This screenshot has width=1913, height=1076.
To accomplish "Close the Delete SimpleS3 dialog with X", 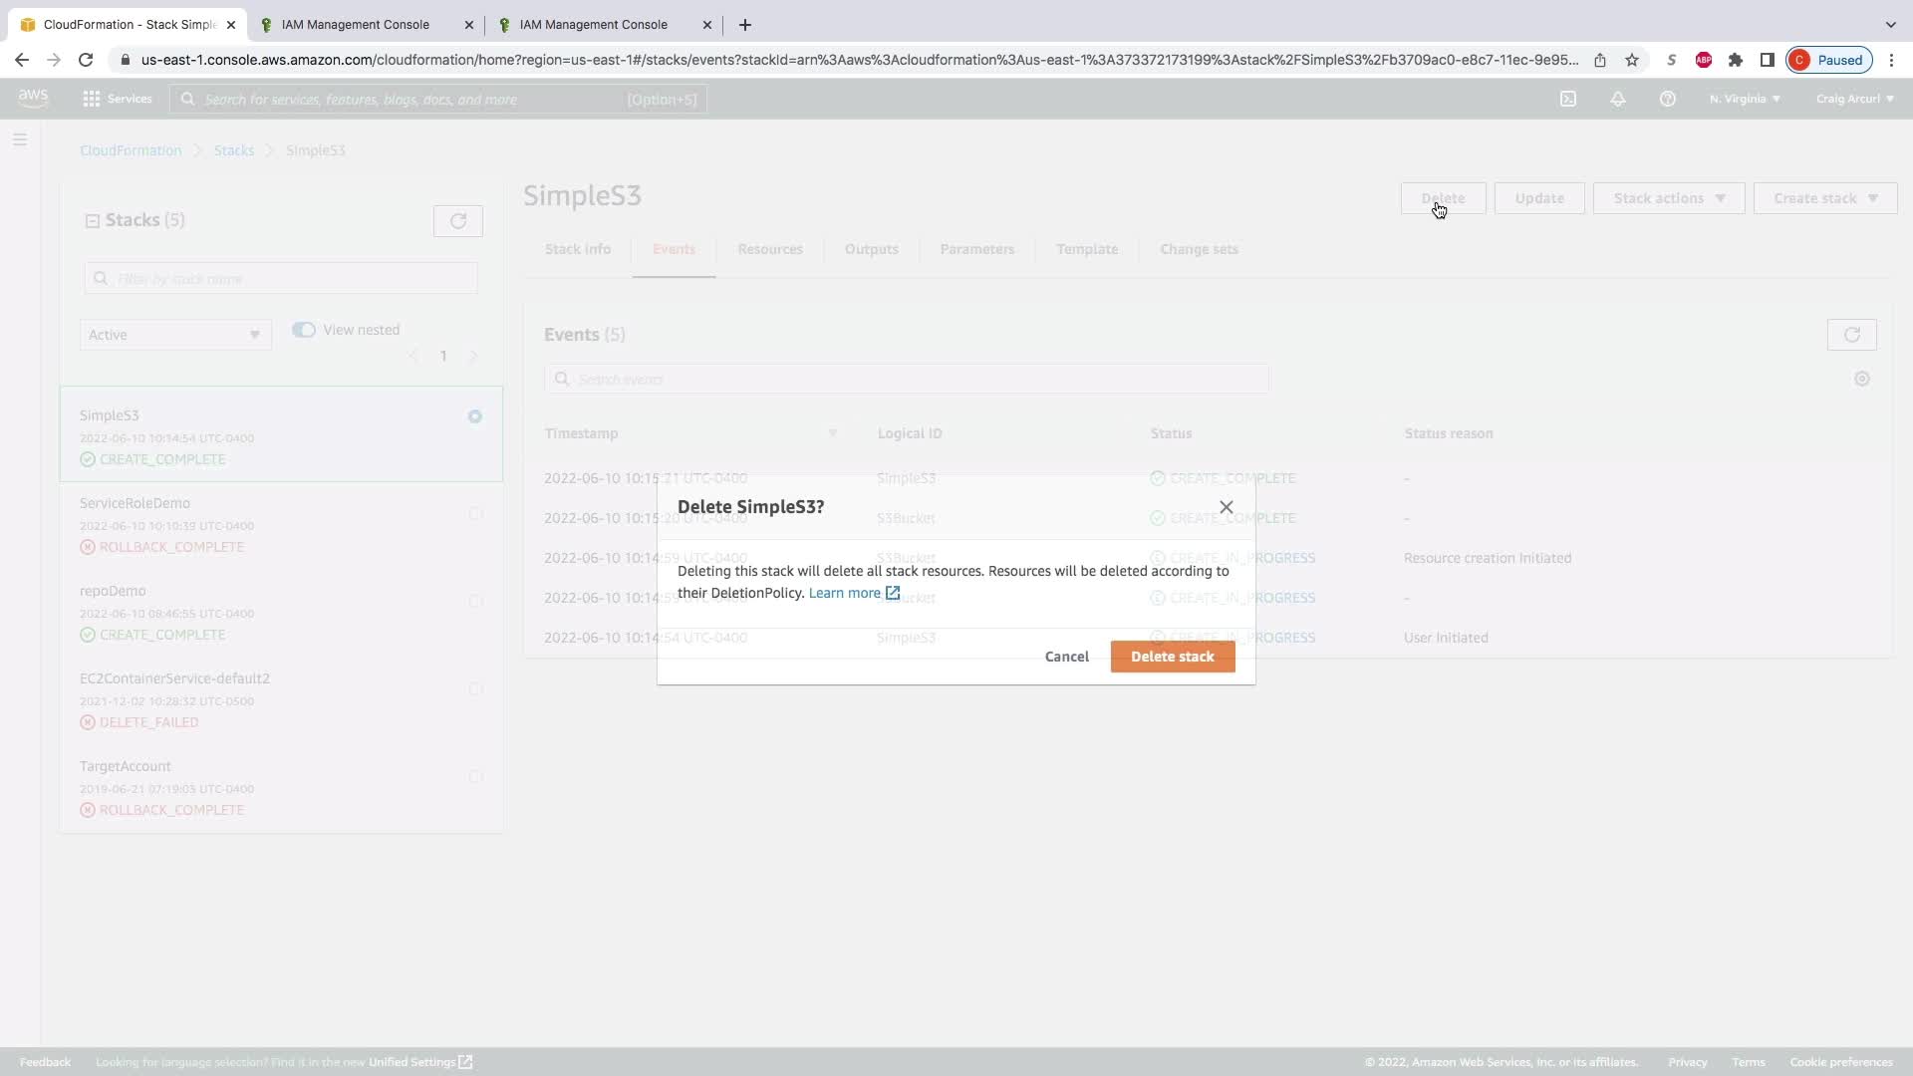I will coord(1227,507).
